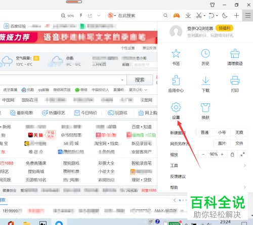Open the screenshot tool dropdown arrow
The height and width of the screenshot is (225, 253).
tap(204, 16)
